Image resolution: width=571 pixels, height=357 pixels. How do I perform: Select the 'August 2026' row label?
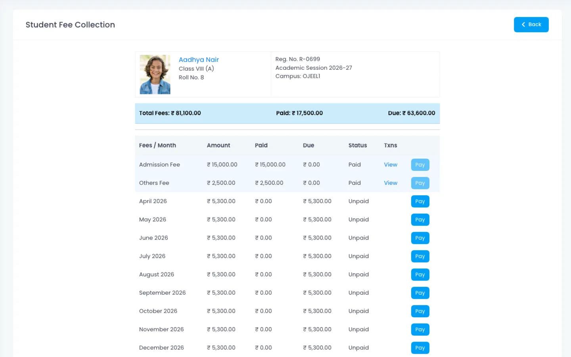pyautogui.click(x=157, y=274)
